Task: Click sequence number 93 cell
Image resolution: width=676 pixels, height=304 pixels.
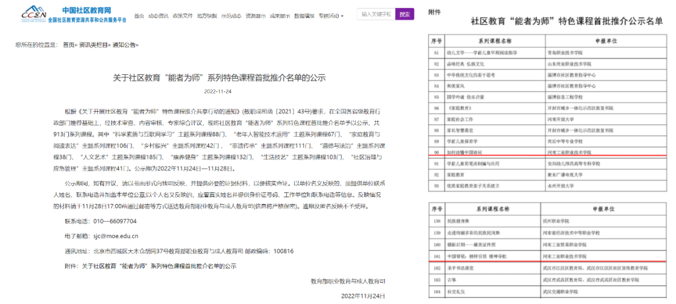Action: point(437,186)
